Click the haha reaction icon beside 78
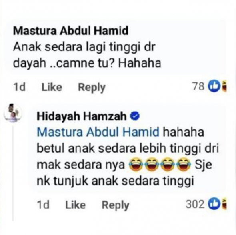Screen dimensions: 236x235 (224, 86)
